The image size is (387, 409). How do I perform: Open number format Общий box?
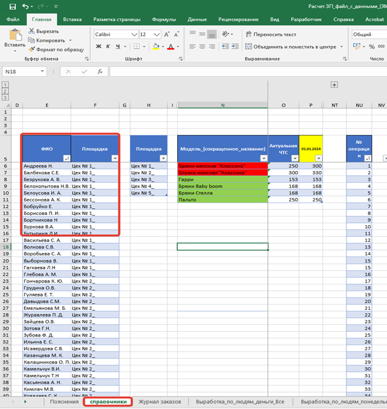tap(369, 34)
